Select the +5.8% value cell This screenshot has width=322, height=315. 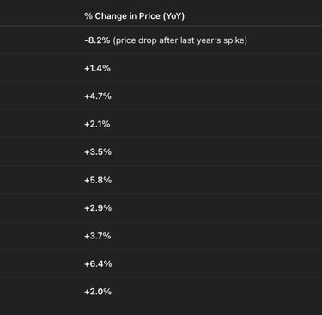[x=98, y=180]
